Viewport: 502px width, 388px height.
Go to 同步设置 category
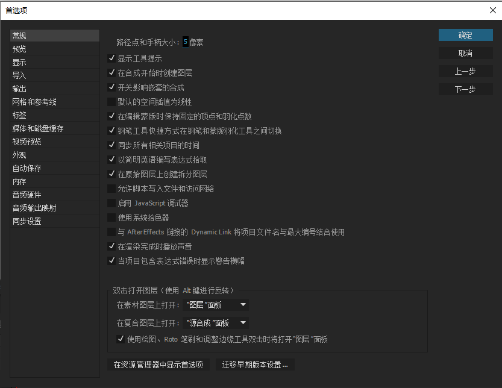[55, 221]
